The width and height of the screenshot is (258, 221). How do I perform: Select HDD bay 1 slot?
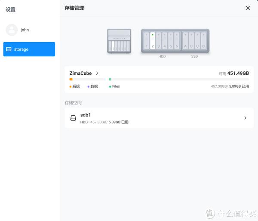[x=147, y=41]
